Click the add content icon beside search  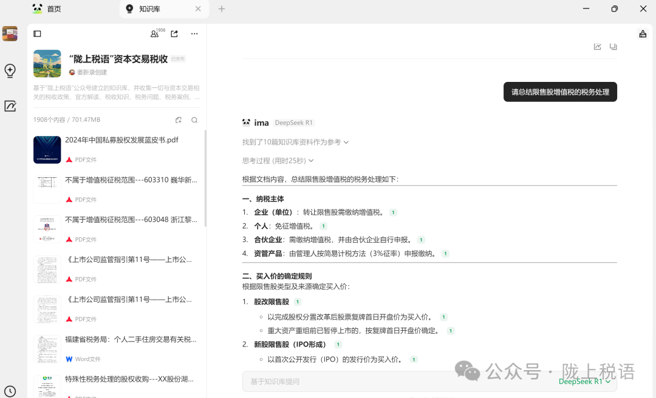[179, 120]
